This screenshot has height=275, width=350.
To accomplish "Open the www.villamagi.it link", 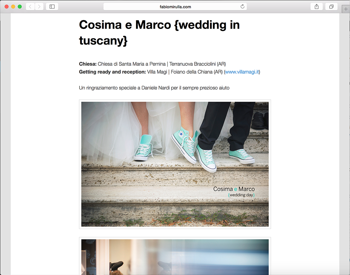I will tap(242, 72).
